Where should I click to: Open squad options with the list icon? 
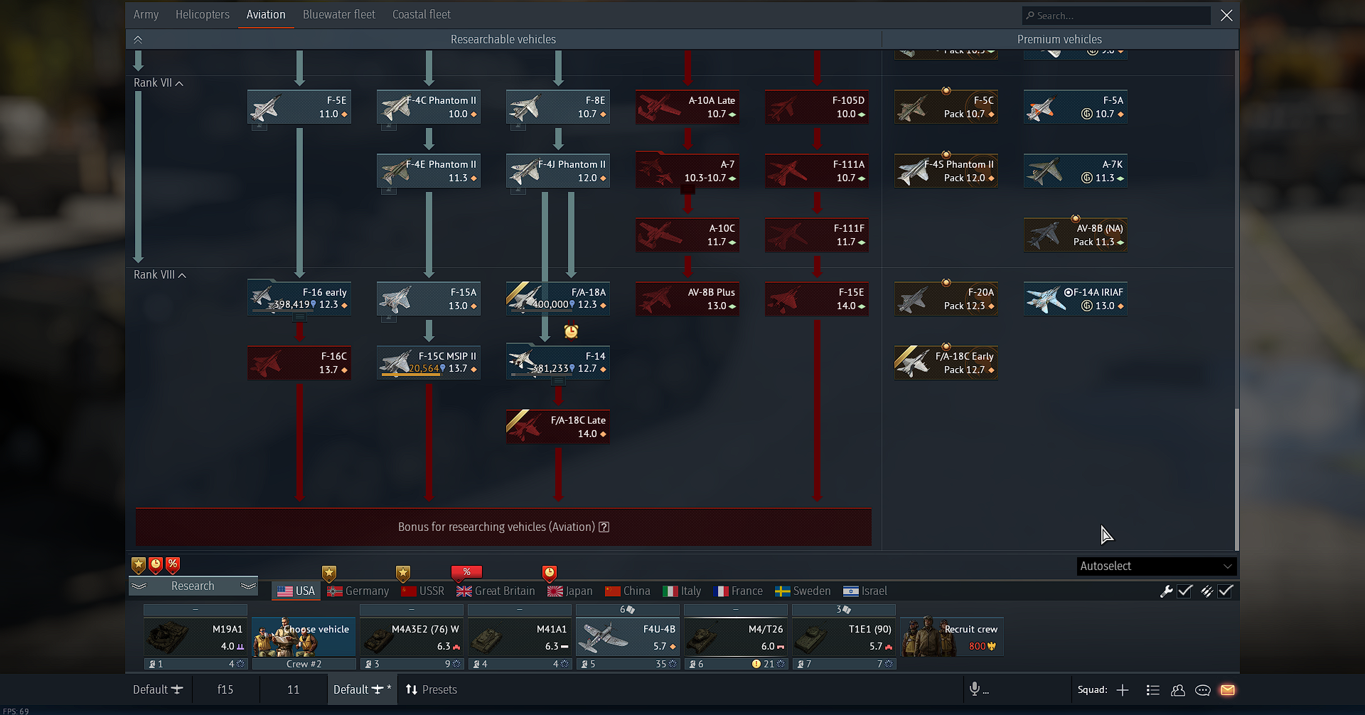tap(1153, 689)
